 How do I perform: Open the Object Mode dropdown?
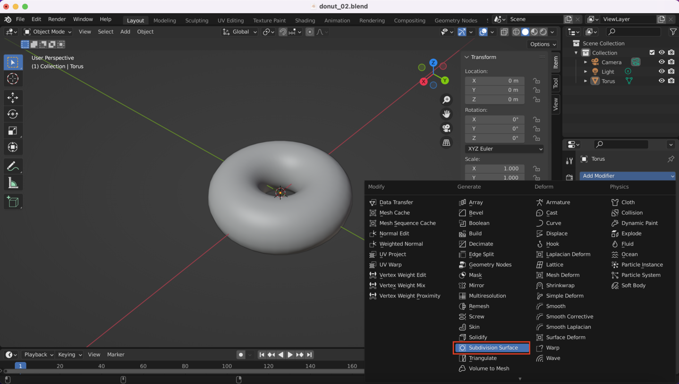click(x=48, y=32)
